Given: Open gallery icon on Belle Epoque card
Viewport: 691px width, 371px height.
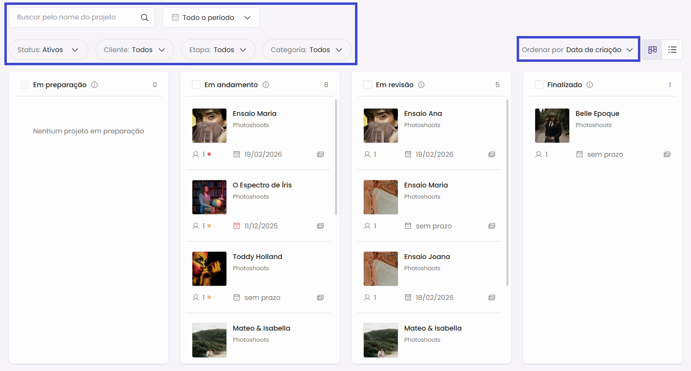Looking at the screenshot, I should (x=667, y=154).
